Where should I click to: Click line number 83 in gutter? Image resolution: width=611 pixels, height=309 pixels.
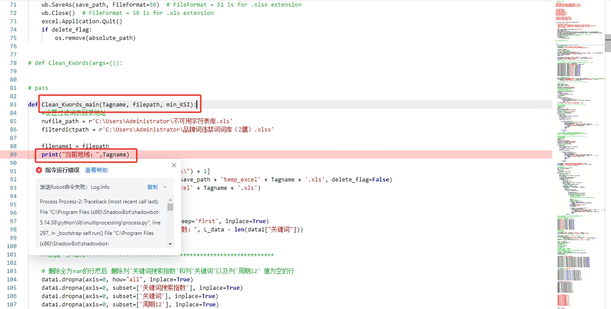point(13,104)
